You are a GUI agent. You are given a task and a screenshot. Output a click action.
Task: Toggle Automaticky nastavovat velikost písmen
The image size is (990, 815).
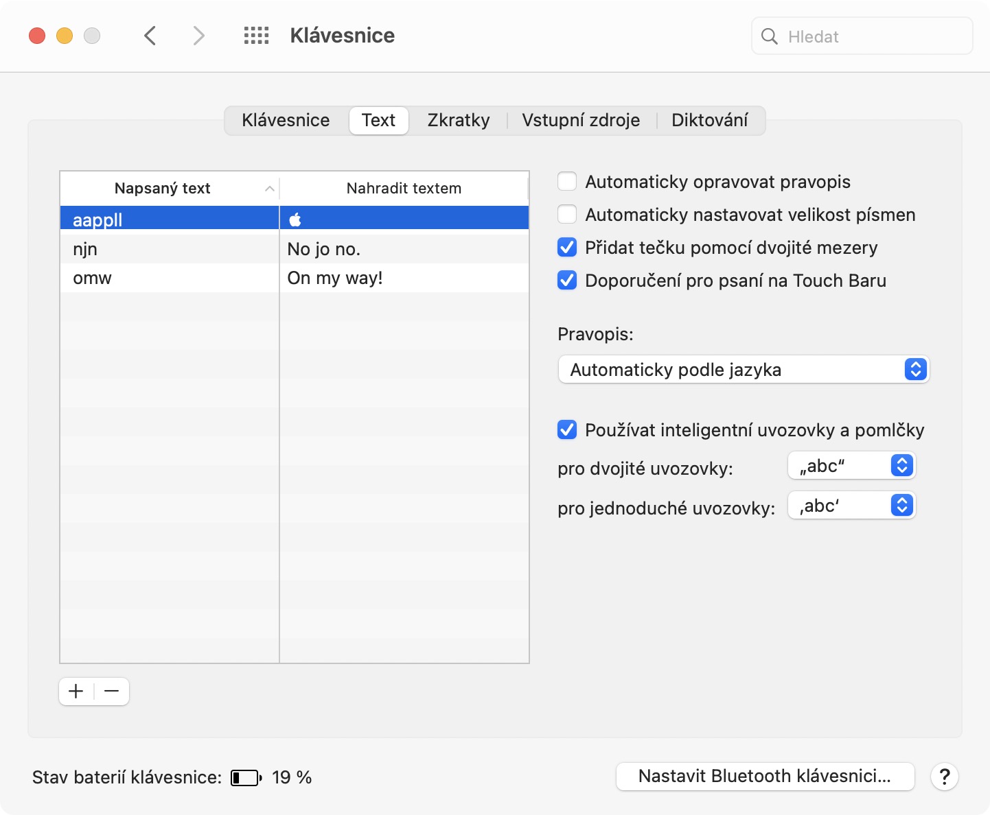567,215
